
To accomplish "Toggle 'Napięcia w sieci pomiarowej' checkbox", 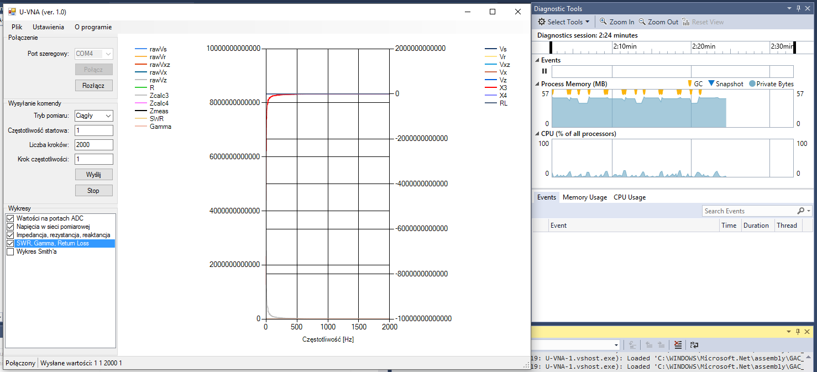I will click(10, 227).
